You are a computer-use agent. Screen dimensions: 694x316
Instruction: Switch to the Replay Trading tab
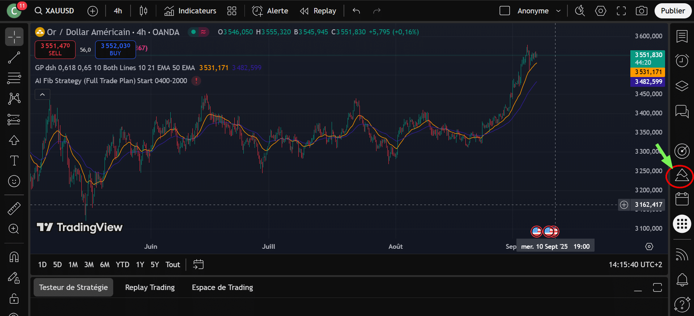150,287
